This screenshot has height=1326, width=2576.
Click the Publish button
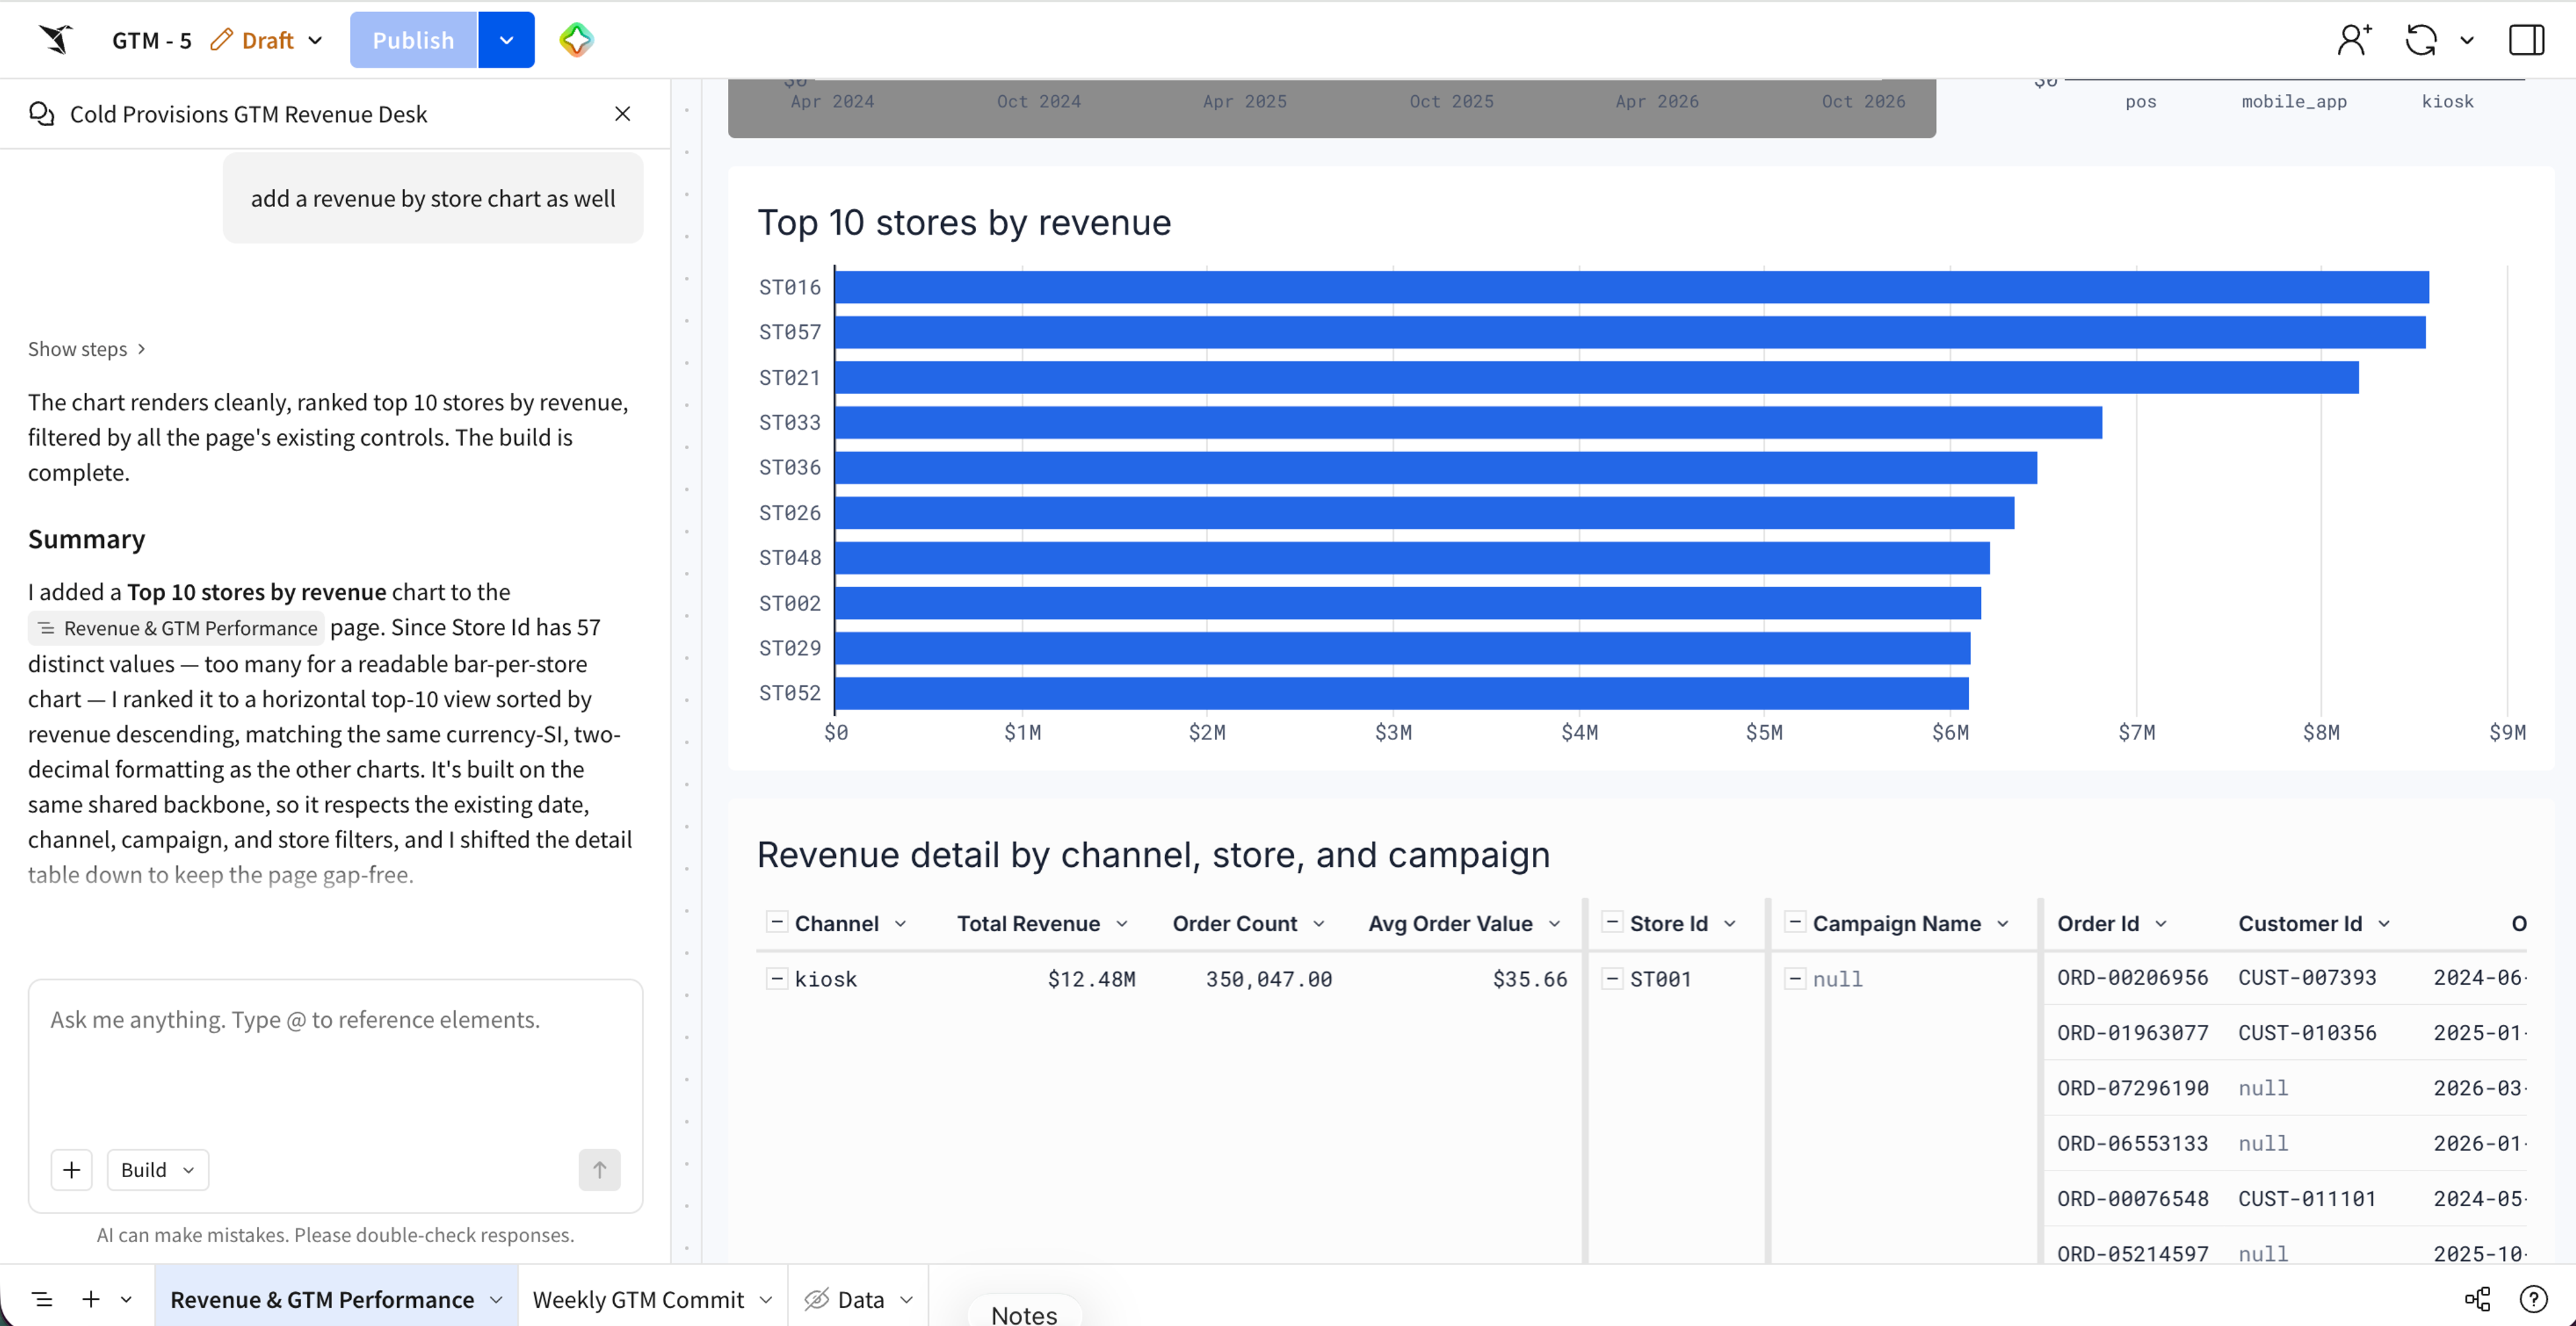coord(413,40)
